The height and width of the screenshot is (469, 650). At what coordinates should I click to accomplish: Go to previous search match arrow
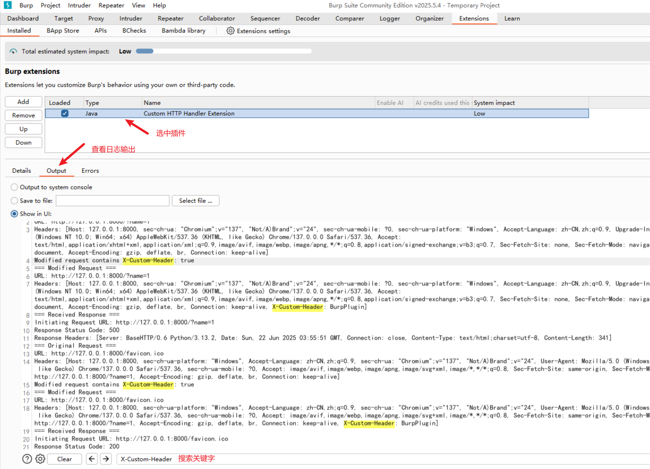pos(92,459)
